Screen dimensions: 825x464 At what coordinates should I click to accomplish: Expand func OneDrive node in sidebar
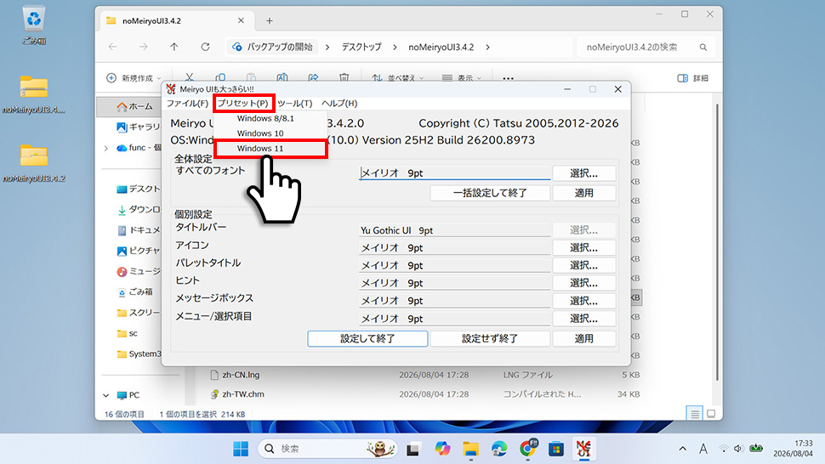pos(105,148)
